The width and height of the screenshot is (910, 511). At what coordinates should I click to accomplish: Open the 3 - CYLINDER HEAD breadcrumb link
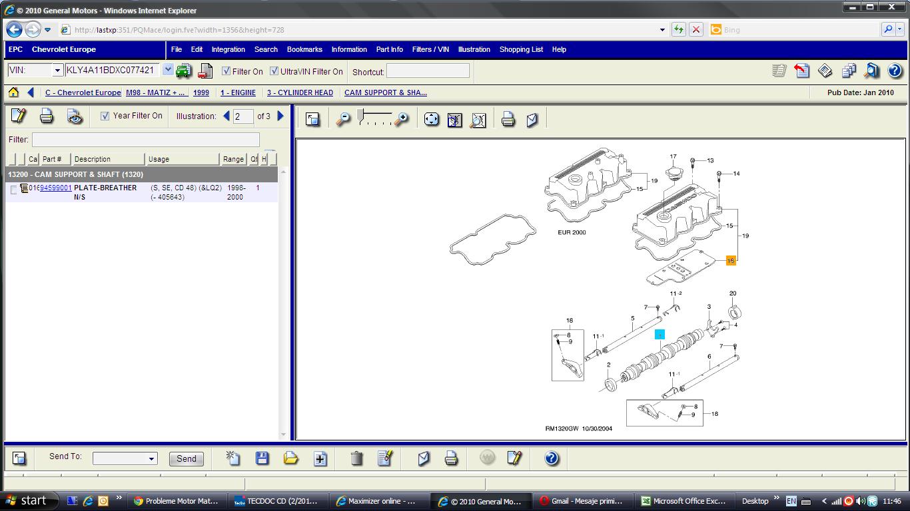(x=300, y=92)
